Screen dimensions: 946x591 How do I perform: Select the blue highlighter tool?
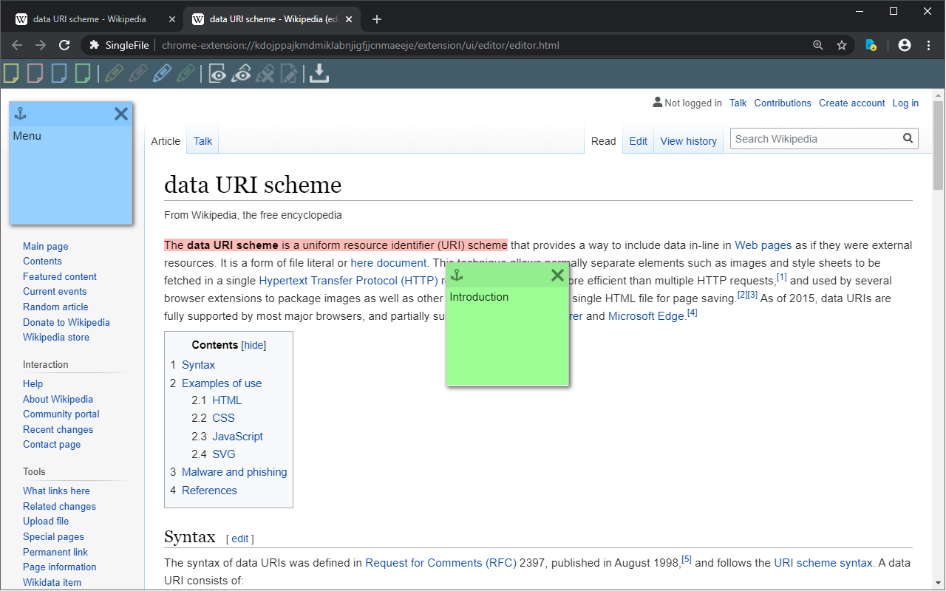point(162,73)
